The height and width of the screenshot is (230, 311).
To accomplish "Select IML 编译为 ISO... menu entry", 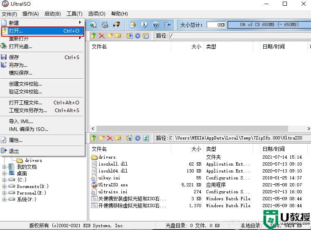I will pyautogui.click(x=42, y=129).
